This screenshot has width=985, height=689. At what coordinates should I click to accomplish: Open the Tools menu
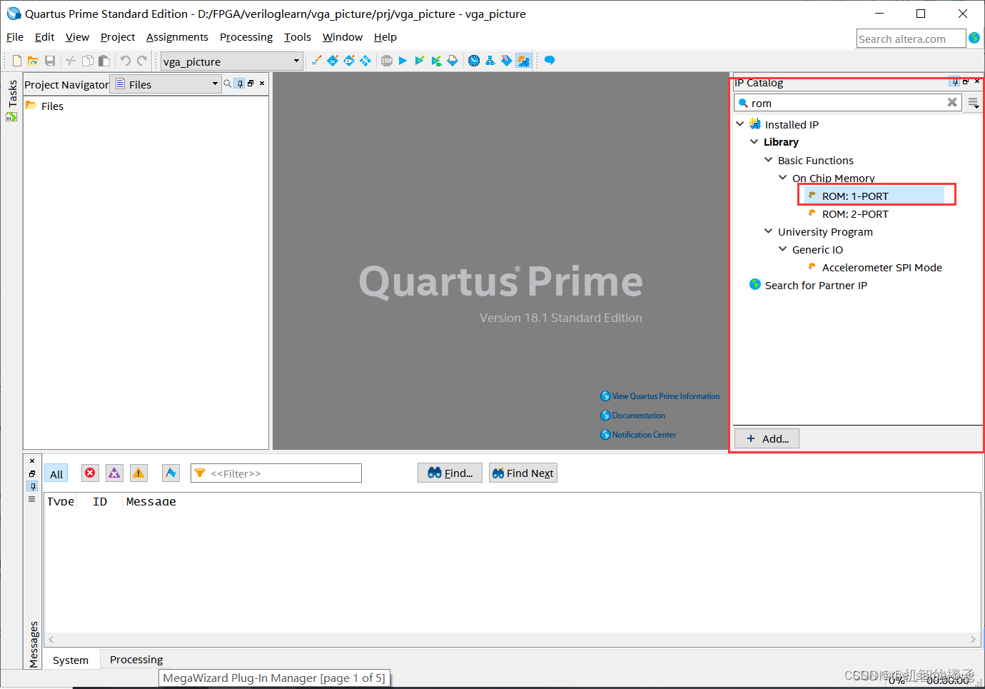(x=298, y=37)
